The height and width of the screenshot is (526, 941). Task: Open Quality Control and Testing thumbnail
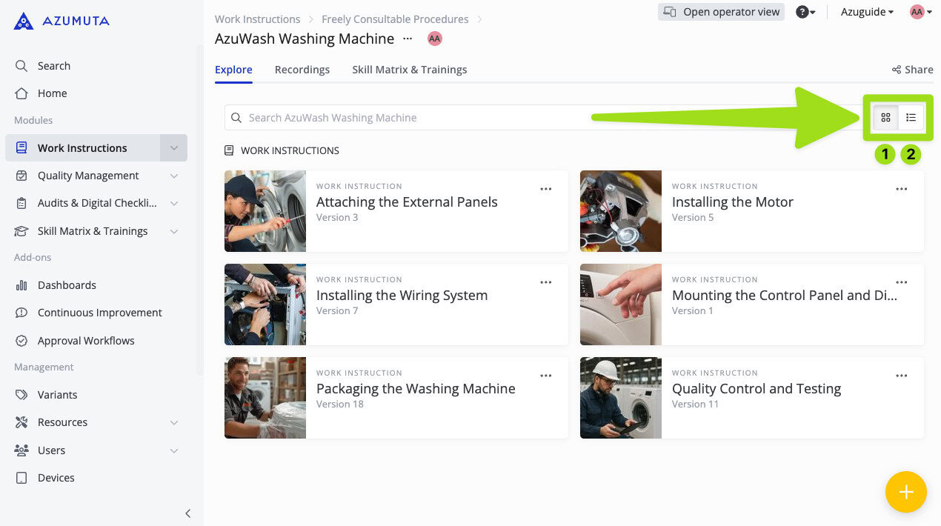coord(620,398)
